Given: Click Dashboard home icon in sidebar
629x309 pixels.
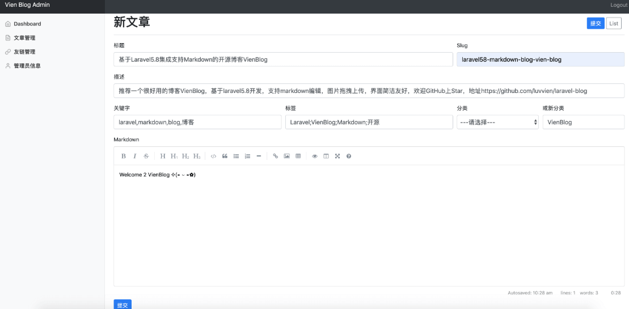Looking at the screenshot, I should pyautogui.click(x=7, y=24).
